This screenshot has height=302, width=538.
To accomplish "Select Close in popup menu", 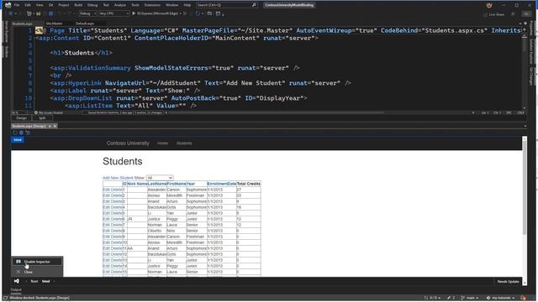I will click(x=37, y=272).
